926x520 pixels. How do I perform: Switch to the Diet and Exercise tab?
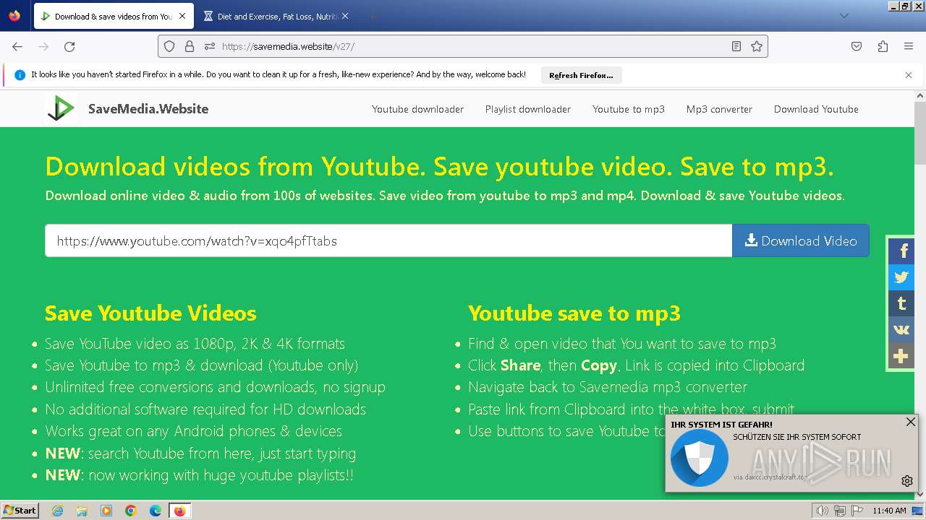(x=277, y=16)
